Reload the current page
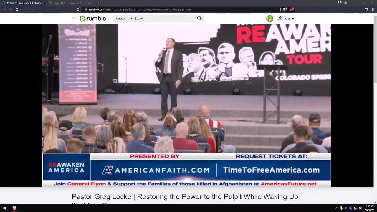This screenshot has width=377, height=212. pyautogui.click(x=17, y=9)
